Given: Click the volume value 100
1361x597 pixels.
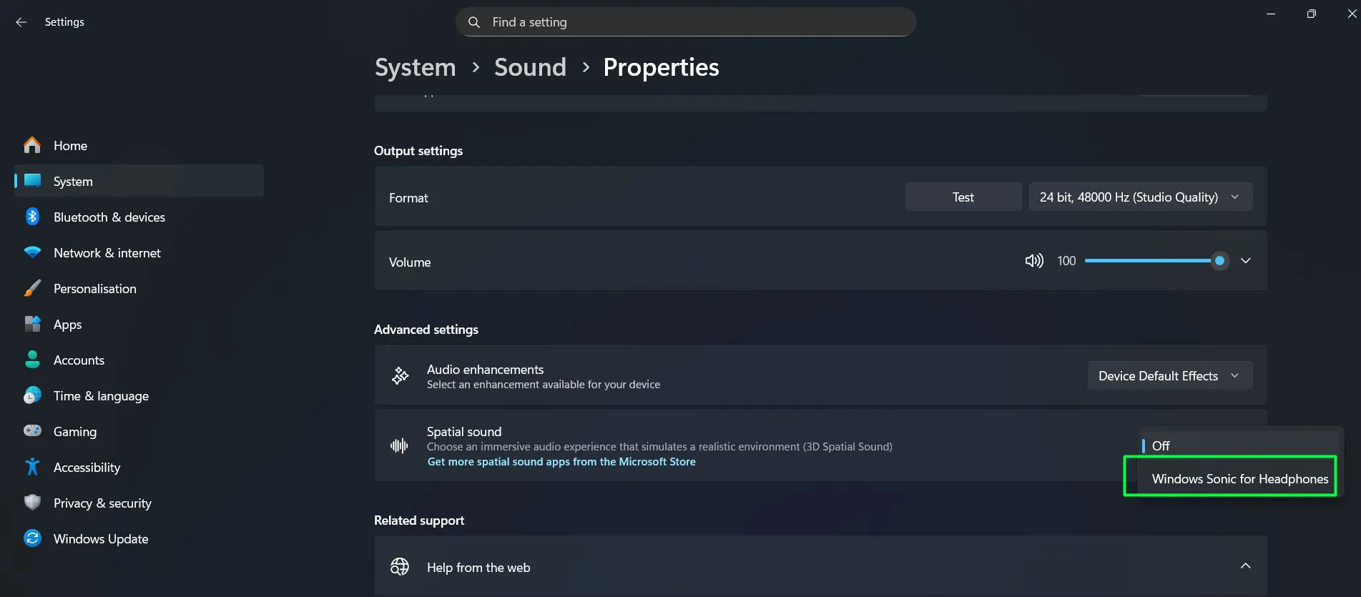Looking at the screenshot, I should (1066, 261).
